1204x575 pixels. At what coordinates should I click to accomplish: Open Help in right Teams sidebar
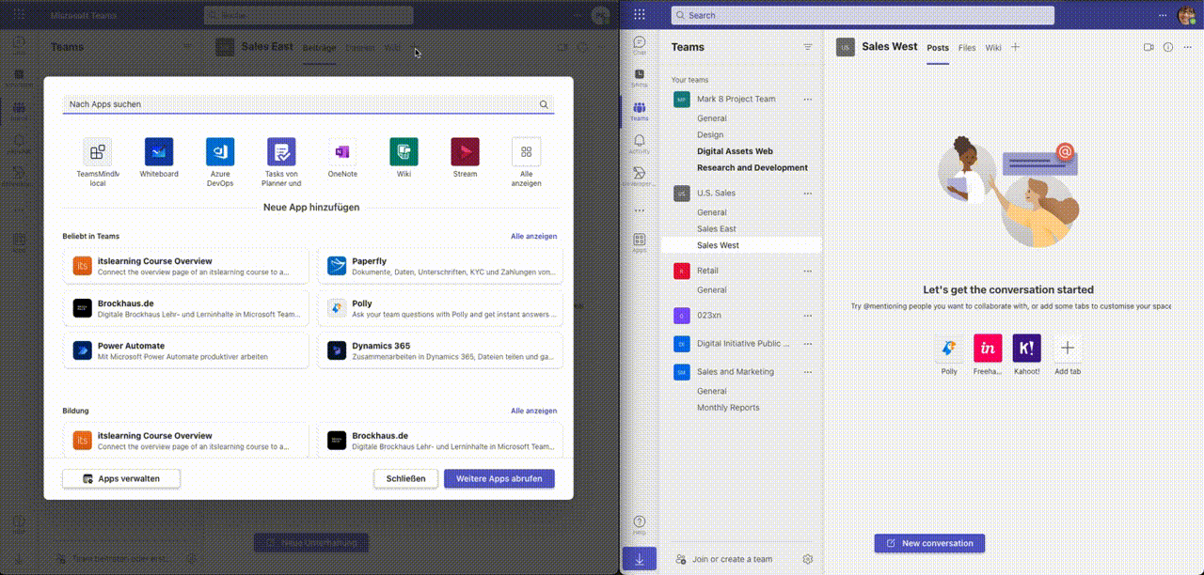tap(640, 524)
